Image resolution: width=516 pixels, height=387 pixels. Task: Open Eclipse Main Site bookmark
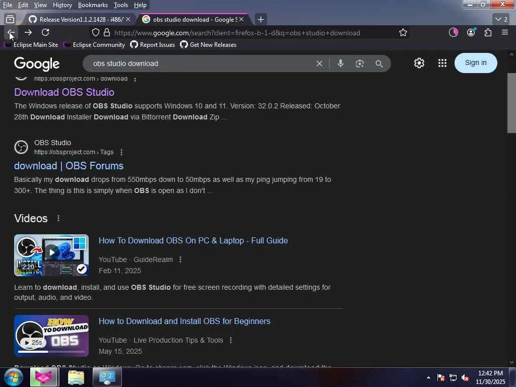tap(31, 45)
